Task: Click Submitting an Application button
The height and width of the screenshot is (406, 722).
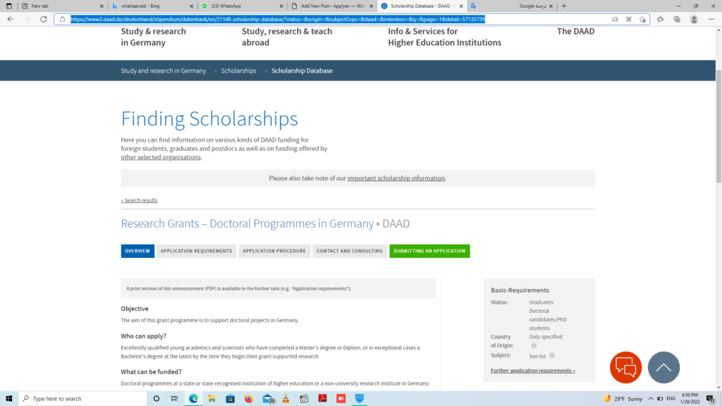Action: point(429,251)
